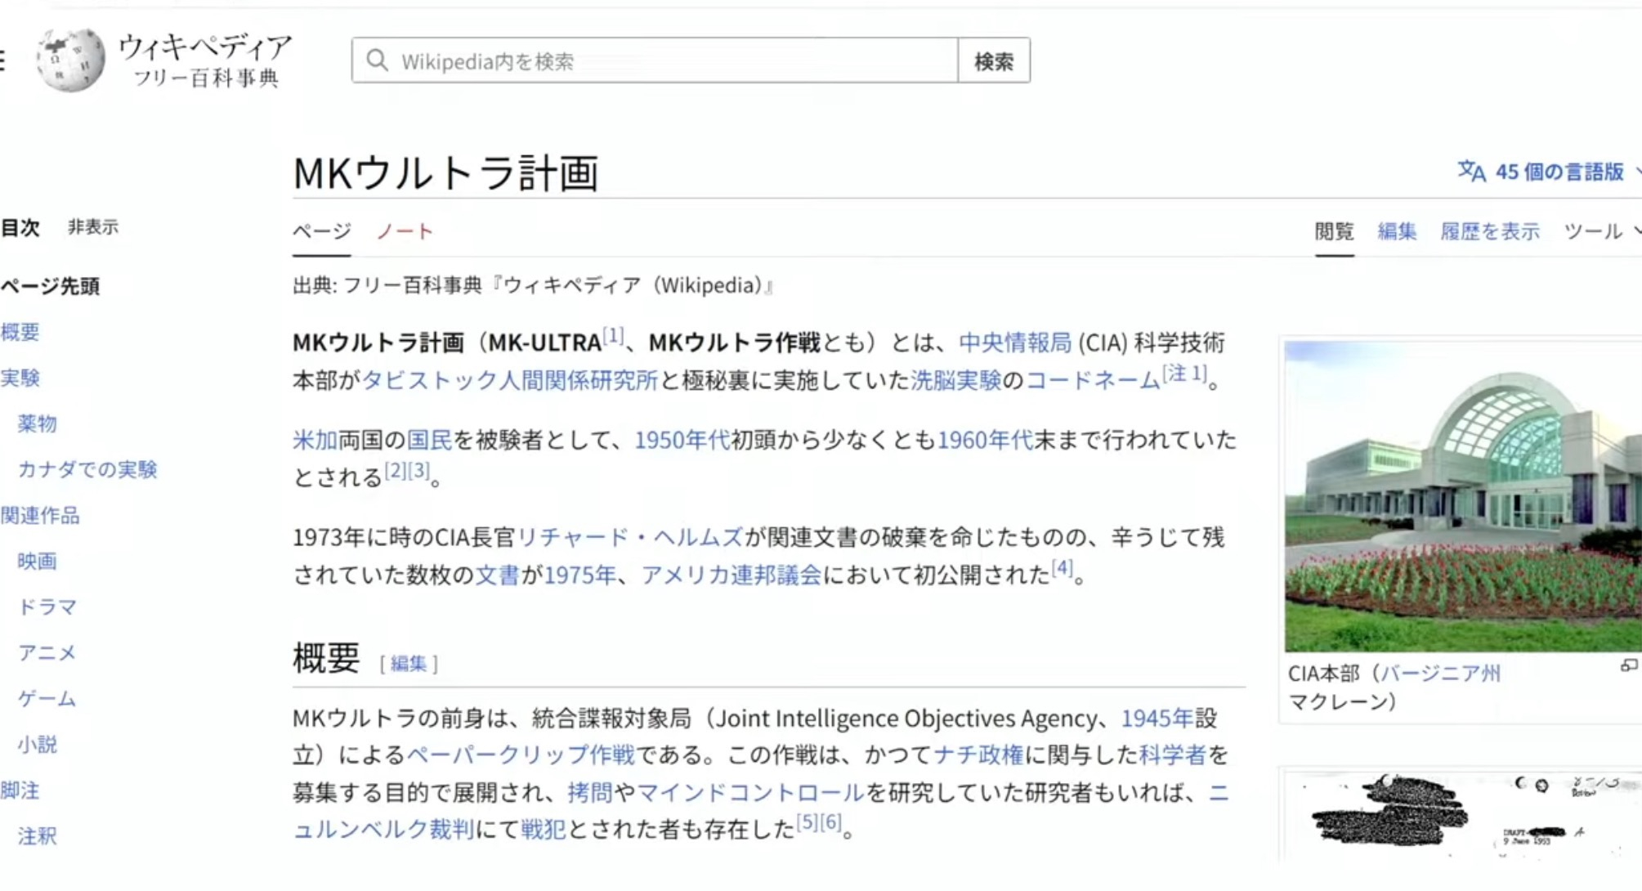Go to 脚注 section in contents
1642x891 pixels.
click(x=20, y=790)
